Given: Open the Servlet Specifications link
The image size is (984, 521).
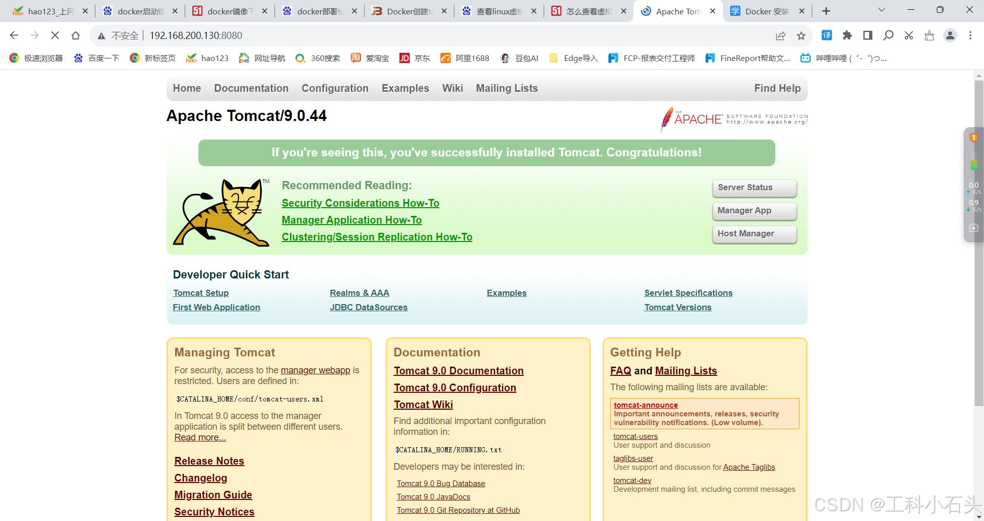Looking at the screenshot, I should [x=688, y=293].
